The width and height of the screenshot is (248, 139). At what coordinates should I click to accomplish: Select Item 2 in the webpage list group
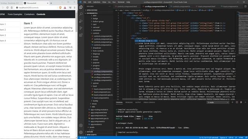pos(10,30)
